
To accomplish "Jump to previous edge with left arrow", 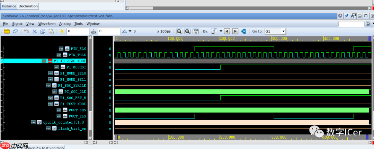I will click(227, 31).
